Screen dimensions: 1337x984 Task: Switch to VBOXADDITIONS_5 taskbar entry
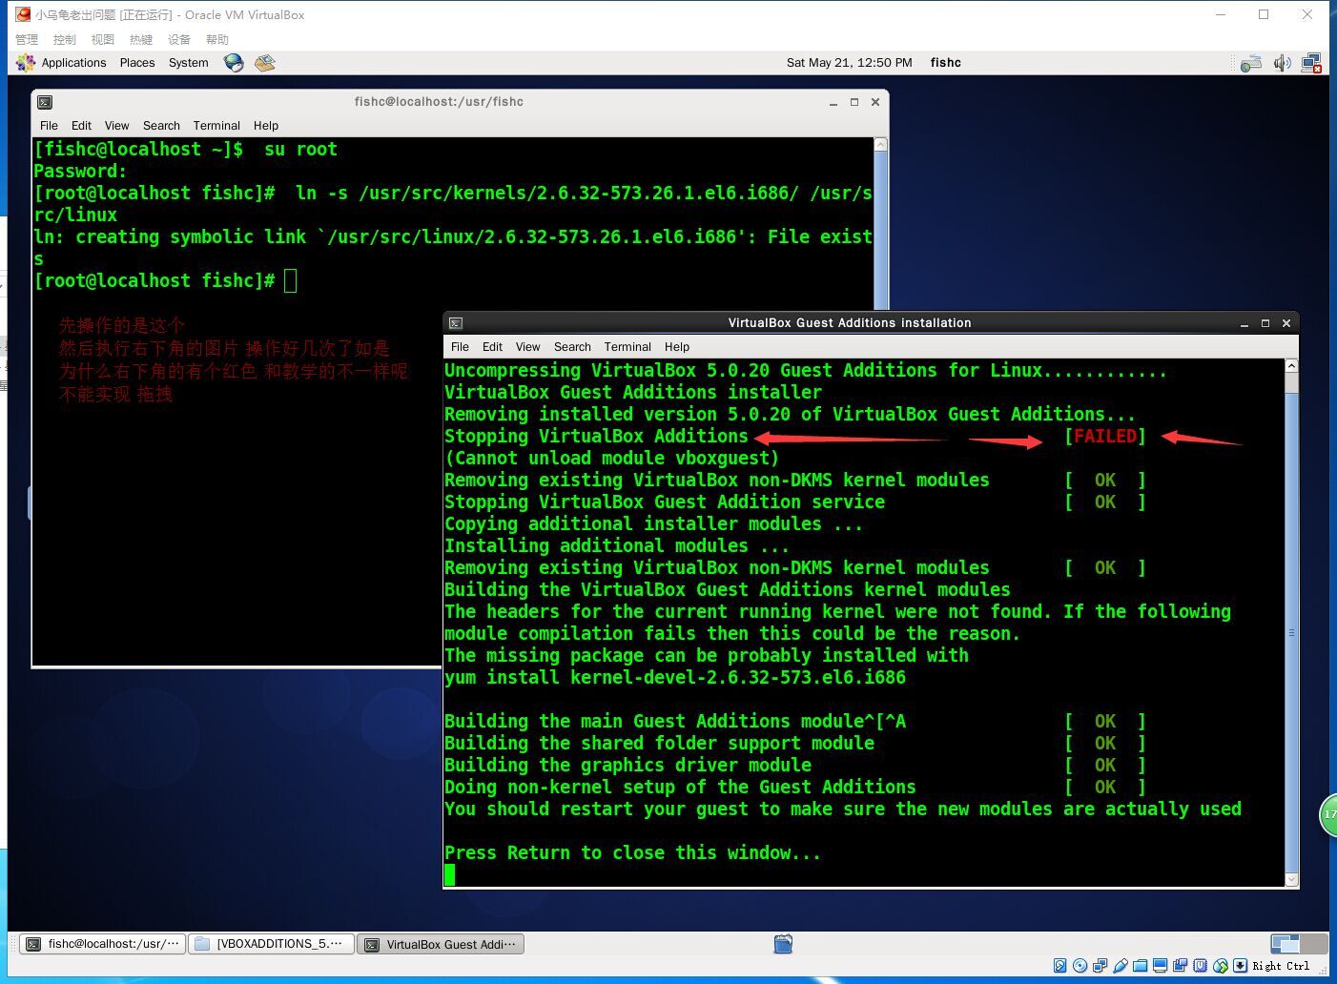click(271, 944)
